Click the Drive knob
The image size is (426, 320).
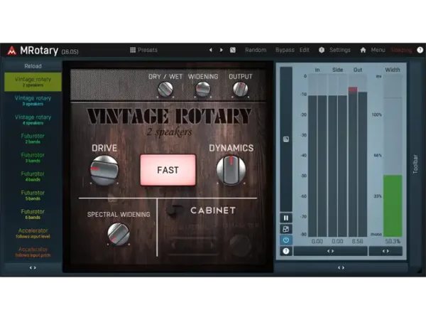104,170
